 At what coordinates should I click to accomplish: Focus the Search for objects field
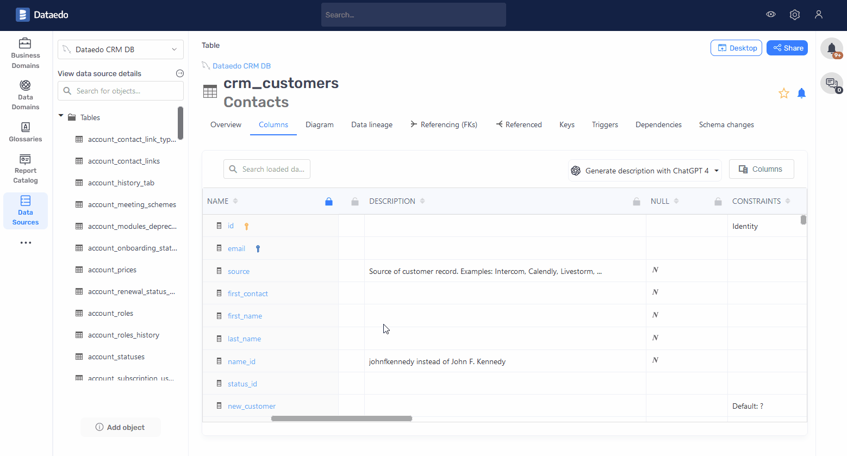(x=121, y=91)
